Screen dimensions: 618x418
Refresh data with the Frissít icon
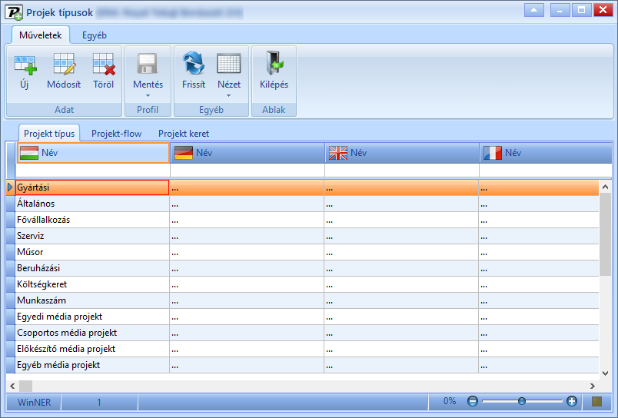click(x=194, y=63)
